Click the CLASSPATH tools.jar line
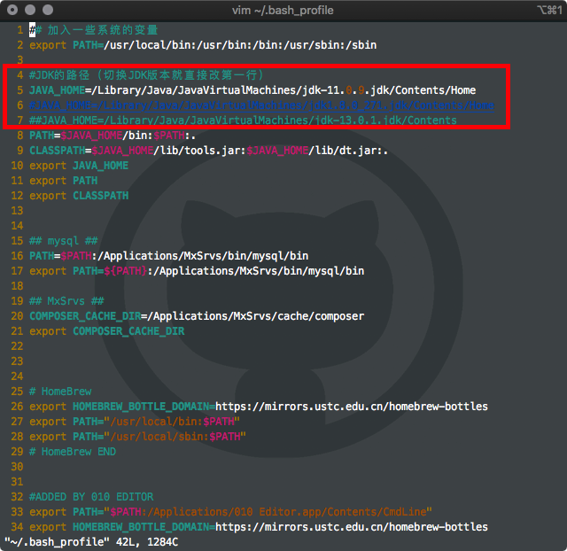The image size is (567, 551). tap(209, 151)
